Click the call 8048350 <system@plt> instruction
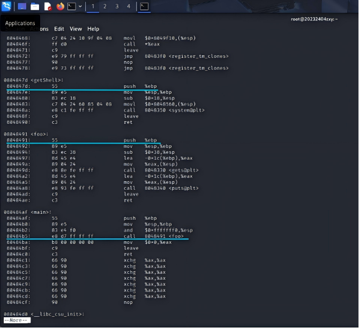This screenshot has height=328, width=359. [164, 110]
